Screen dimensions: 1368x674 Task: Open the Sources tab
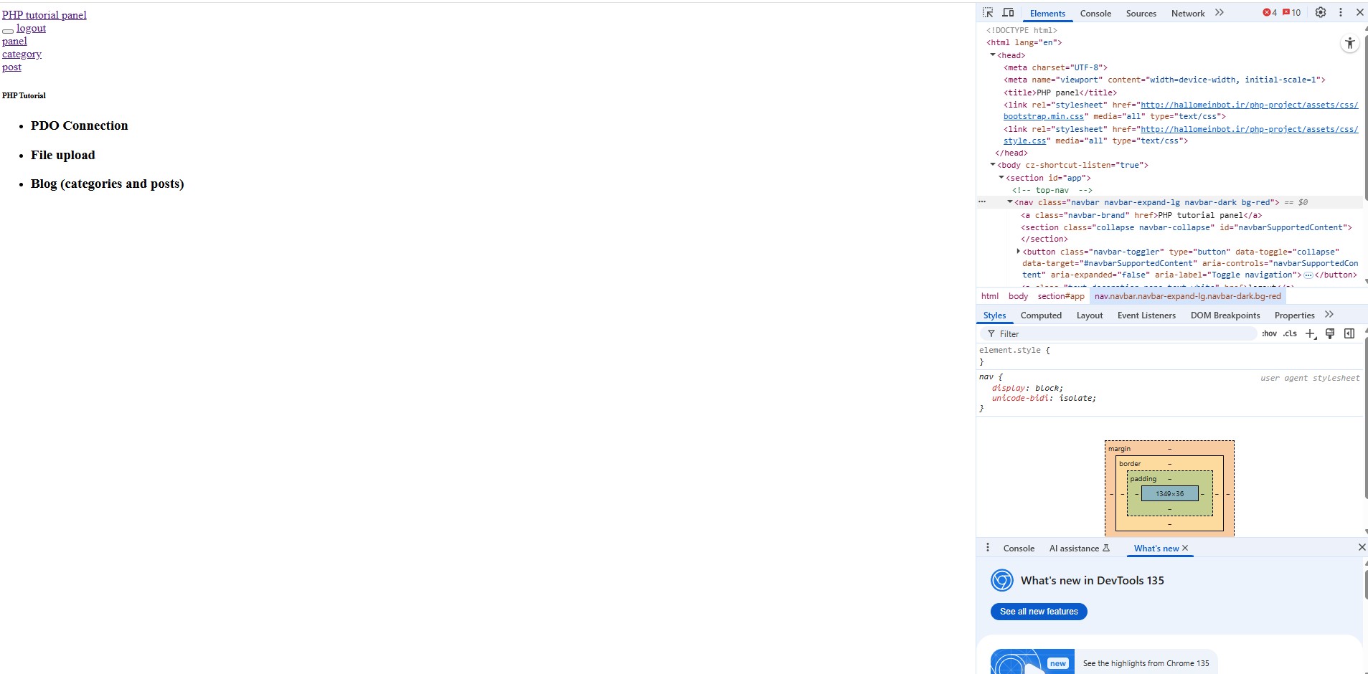coord(1141,14)
